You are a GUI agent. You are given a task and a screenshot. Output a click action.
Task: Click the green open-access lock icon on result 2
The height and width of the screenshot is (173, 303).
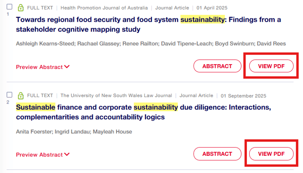pos(20,95)
